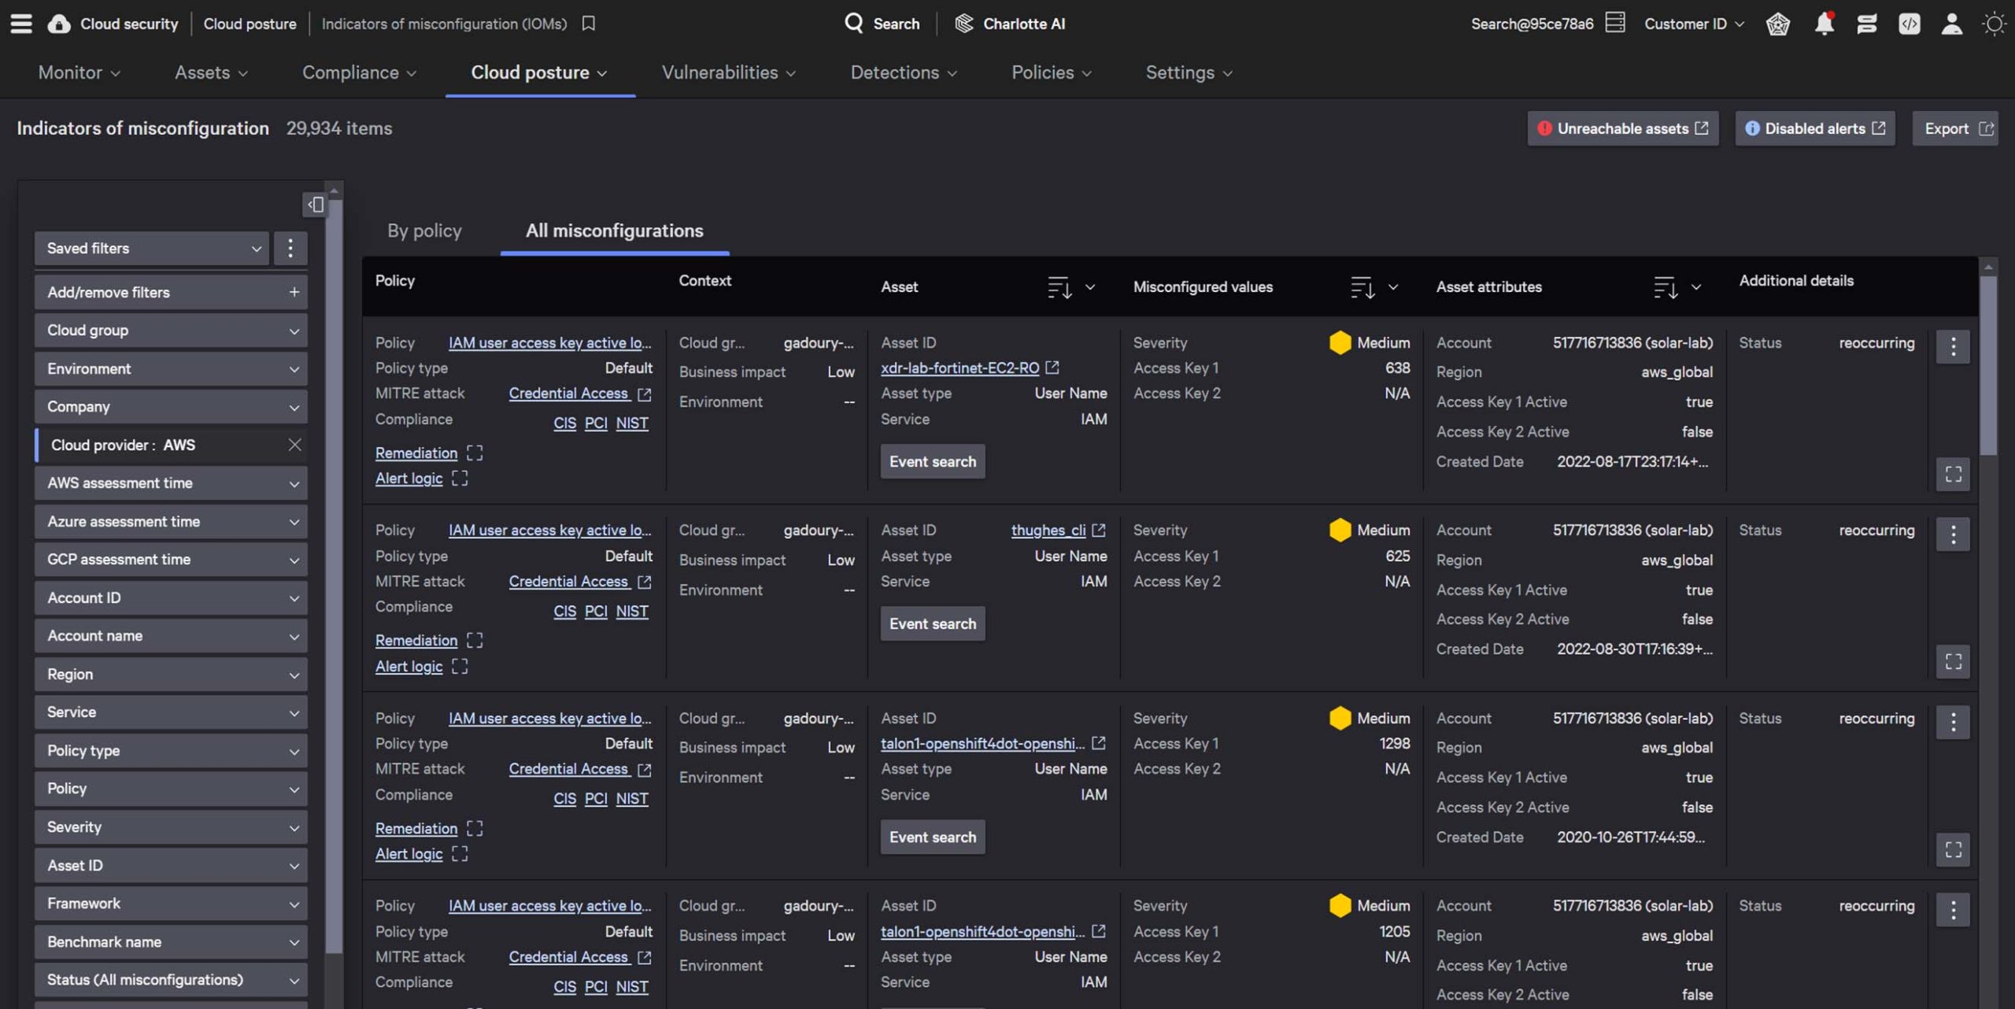The width and height of the screenshot is (2015, 1009).
Task: Open Disabled alerts
Action: coord(1814,128)
